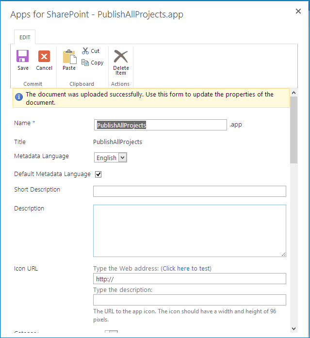The image size is (310, 338).
Task: Click the vertical scrollbar thumb
Action: coord(294,130)
